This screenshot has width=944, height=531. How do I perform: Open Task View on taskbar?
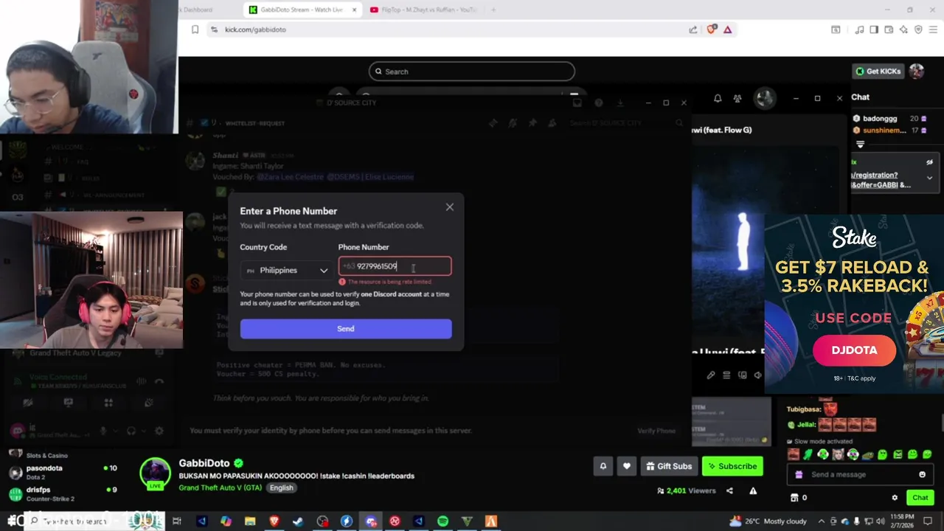[x=177, y=521]
